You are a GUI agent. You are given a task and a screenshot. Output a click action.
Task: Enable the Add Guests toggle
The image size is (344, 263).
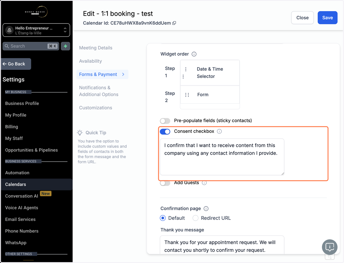coord(165,183)
